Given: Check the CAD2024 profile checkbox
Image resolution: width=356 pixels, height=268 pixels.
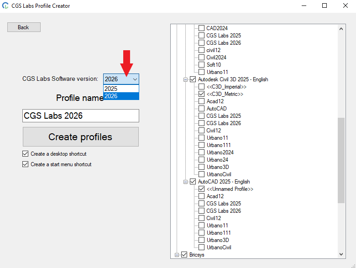Looking at the screenshot, I should click(x=201, y=28).
